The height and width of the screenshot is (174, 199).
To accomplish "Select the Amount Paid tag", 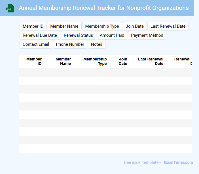I will point(112,35).
